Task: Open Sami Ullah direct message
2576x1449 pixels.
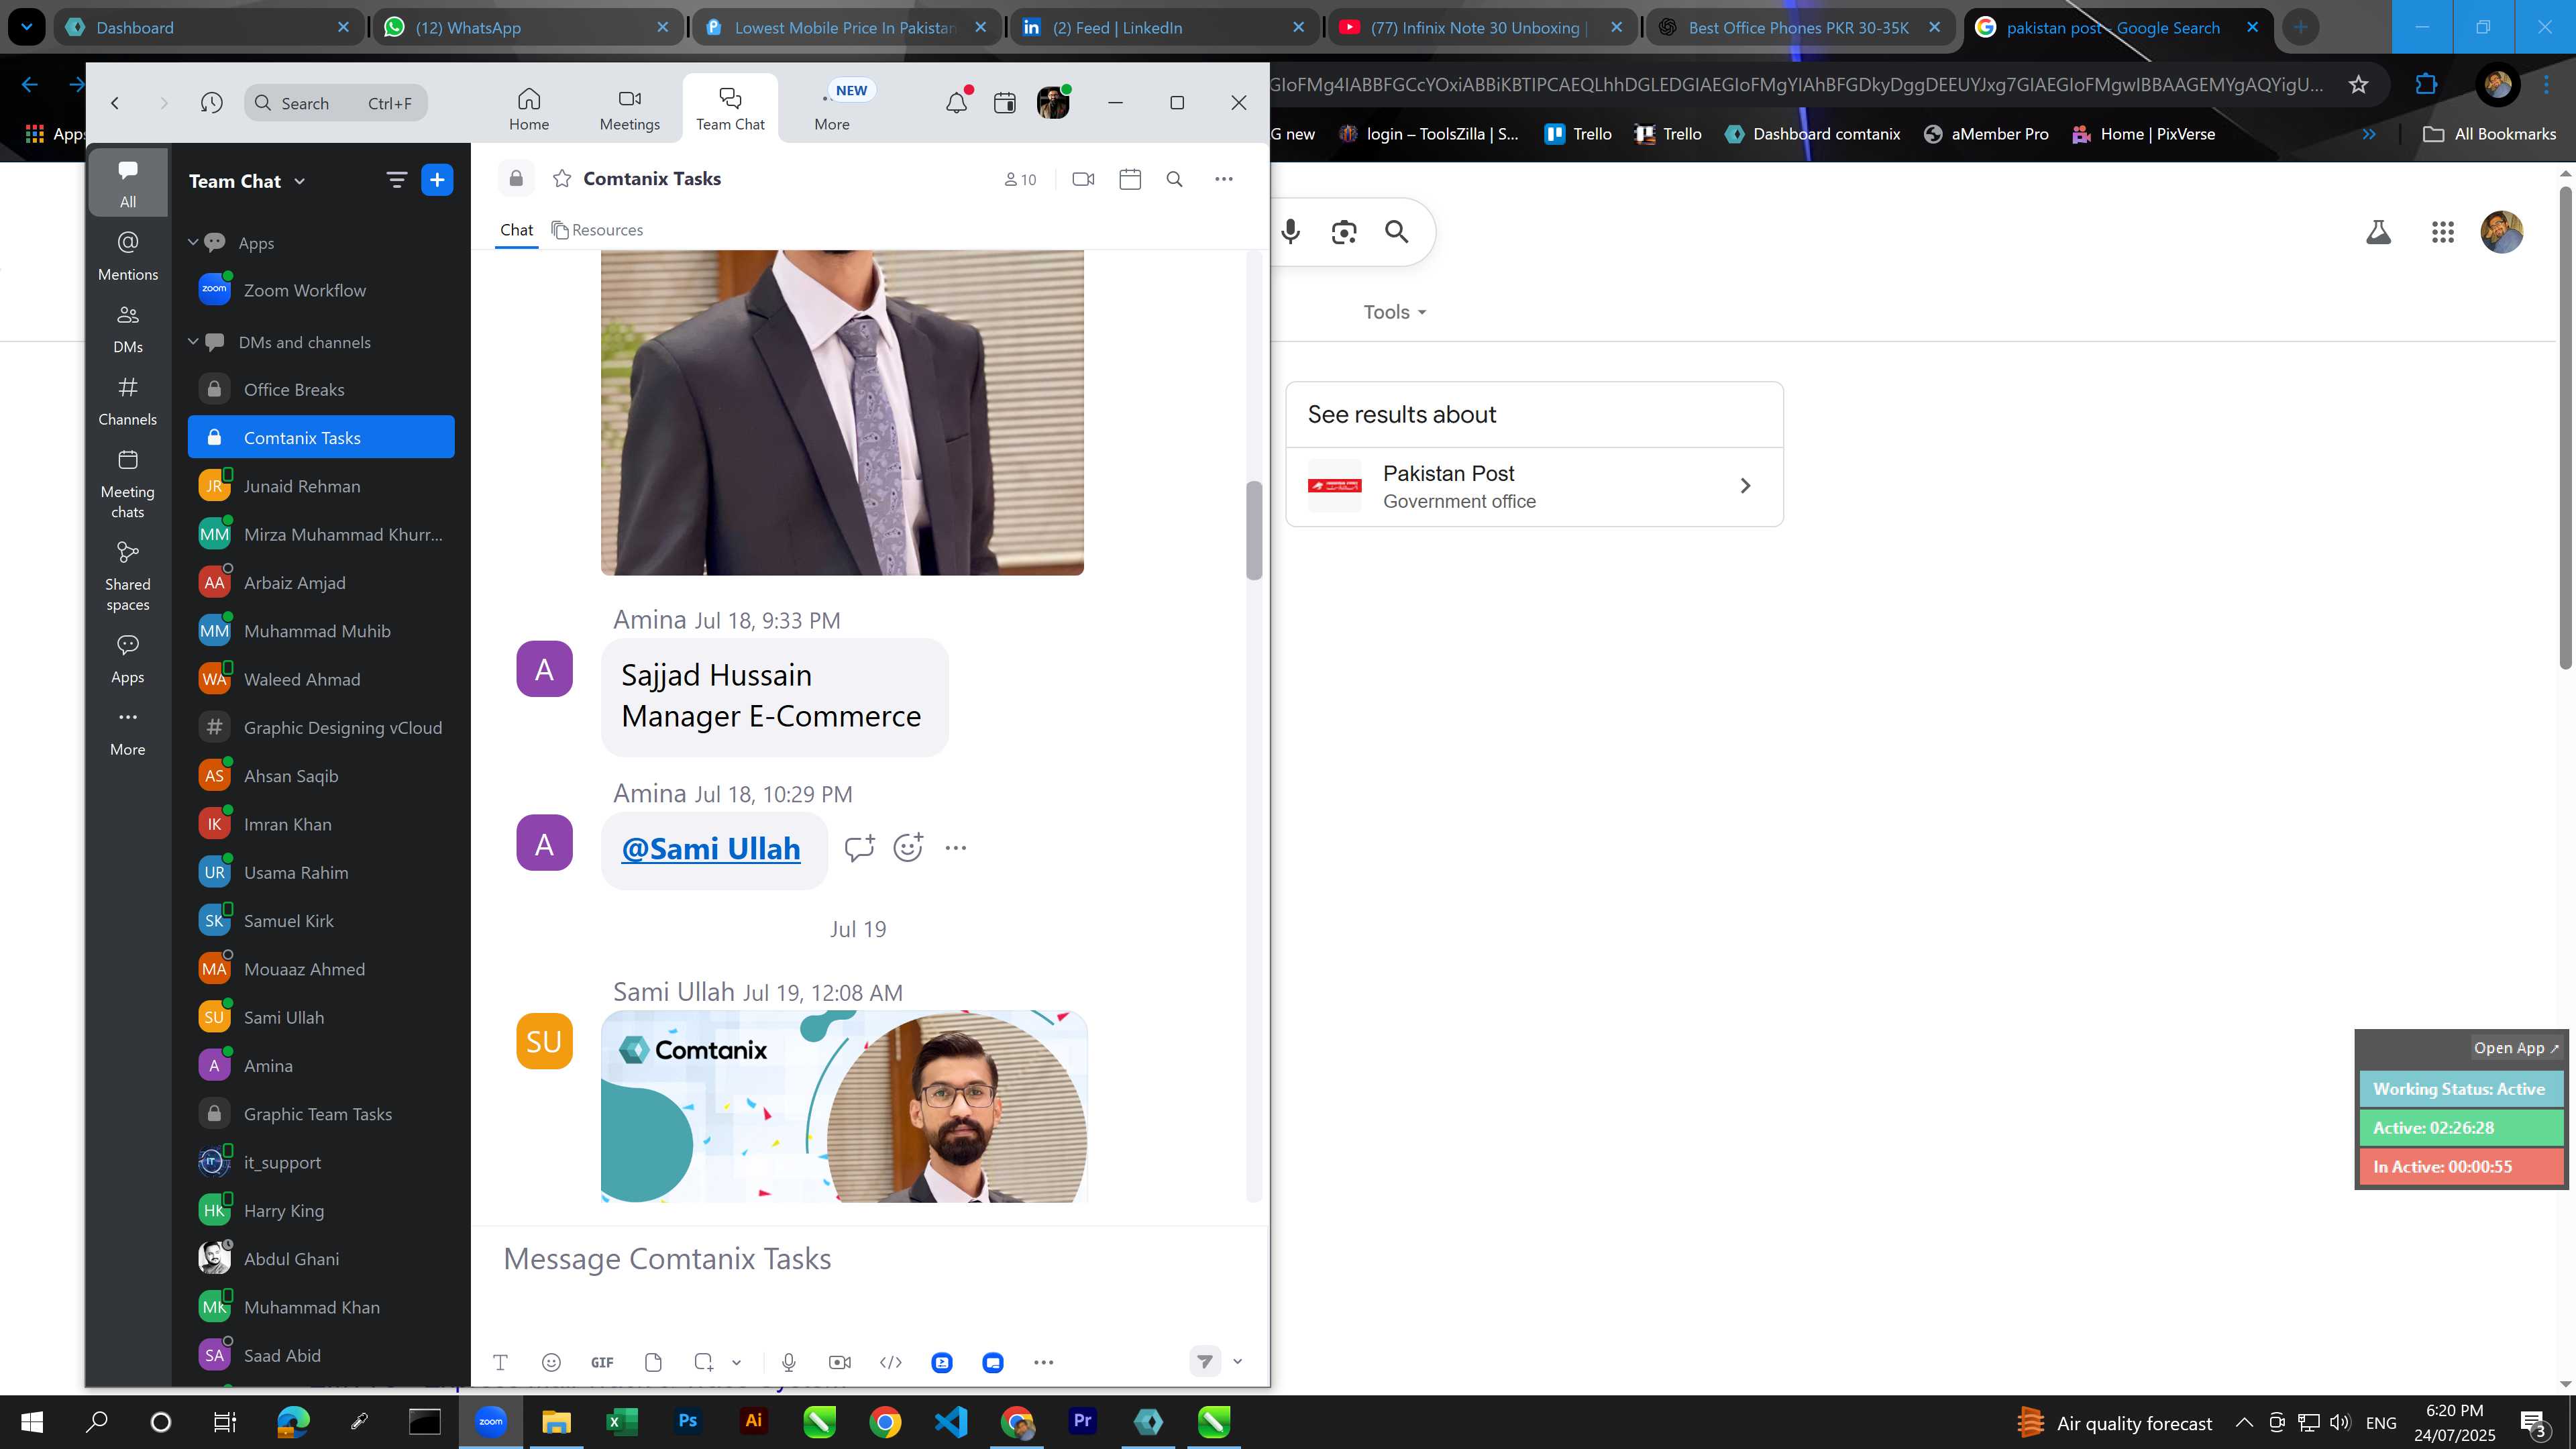Action: (x=321, y=1017)
